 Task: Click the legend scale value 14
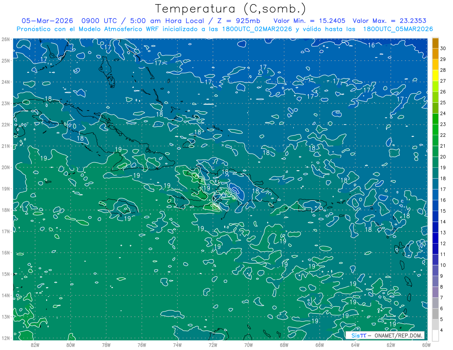click(x=443, y=222)
